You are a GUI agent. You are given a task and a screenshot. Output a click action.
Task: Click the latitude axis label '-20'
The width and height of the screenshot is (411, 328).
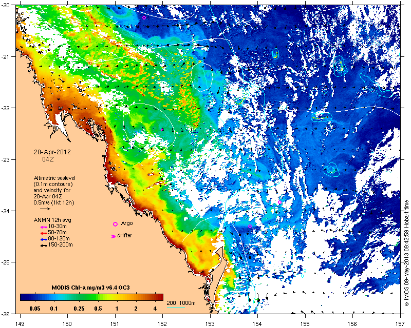tap(6, 5)
